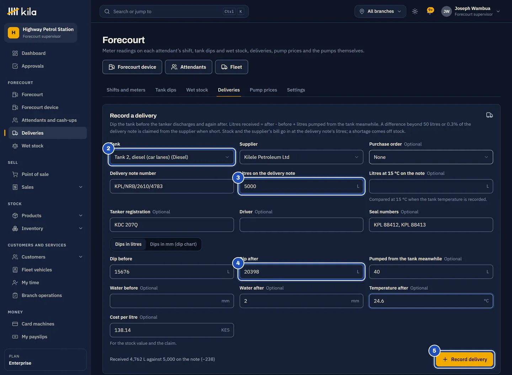Click the Dashboard sidebar icon
Screen dimensions: 512x375
pyautogui.click(x=15, y=53)
